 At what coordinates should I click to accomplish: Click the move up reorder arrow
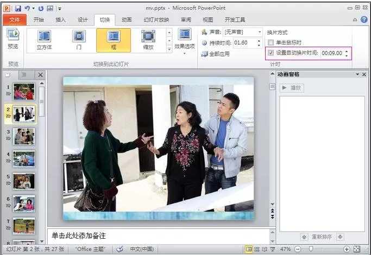[x=304, y=237]
